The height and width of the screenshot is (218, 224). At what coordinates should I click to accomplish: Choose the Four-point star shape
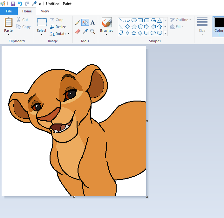click(x=128, y=33)
